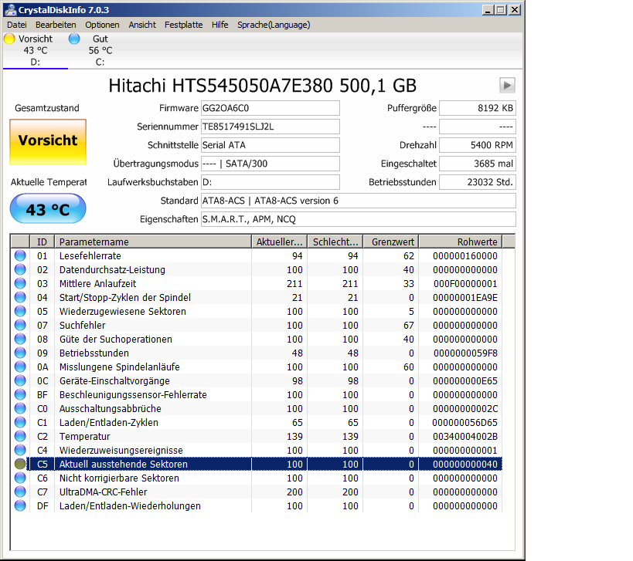This screenshot has width=633, height=561.
Task: Click the status icon for row C2 Temperatur
Action: (x=20, y=437)
